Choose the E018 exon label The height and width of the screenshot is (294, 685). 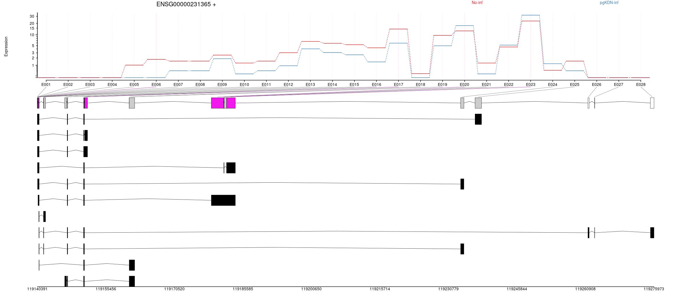coord(420,84)
